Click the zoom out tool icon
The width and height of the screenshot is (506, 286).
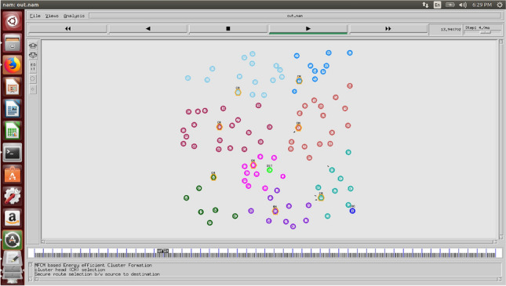pos(33,56)
